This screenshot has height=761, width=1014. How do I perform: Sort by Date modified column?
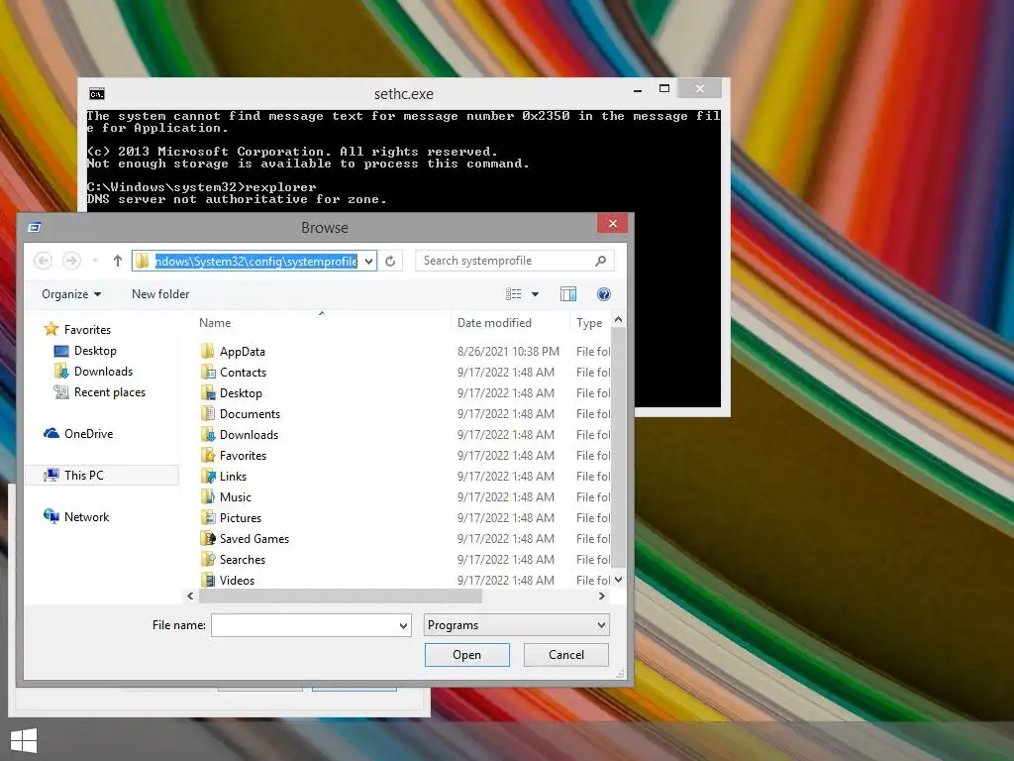pos(494,323)
